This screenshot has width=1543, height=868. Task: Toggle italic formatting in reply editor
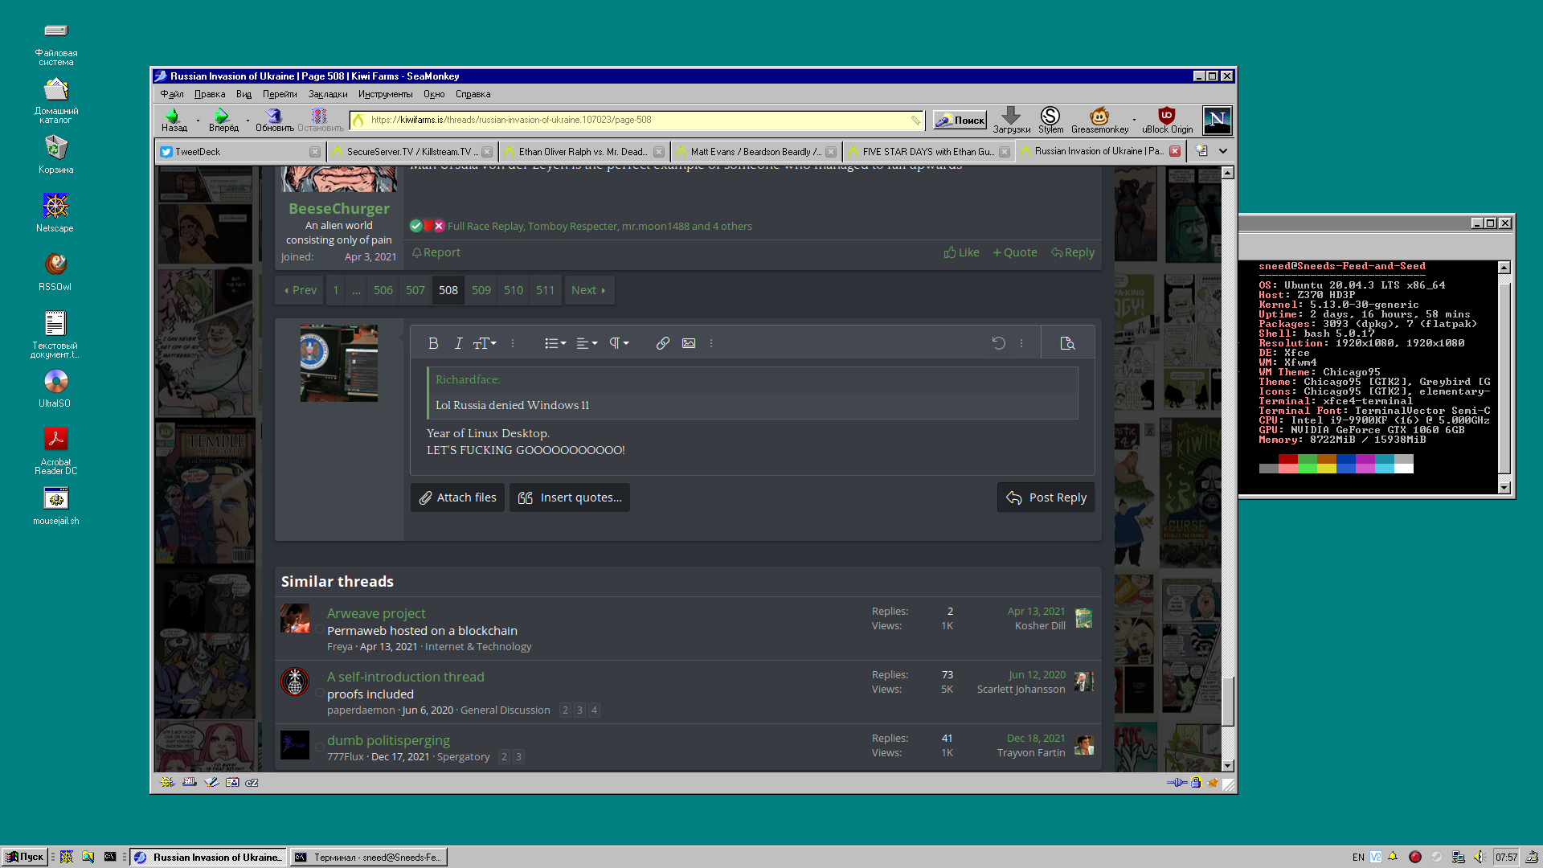point(458,343)
